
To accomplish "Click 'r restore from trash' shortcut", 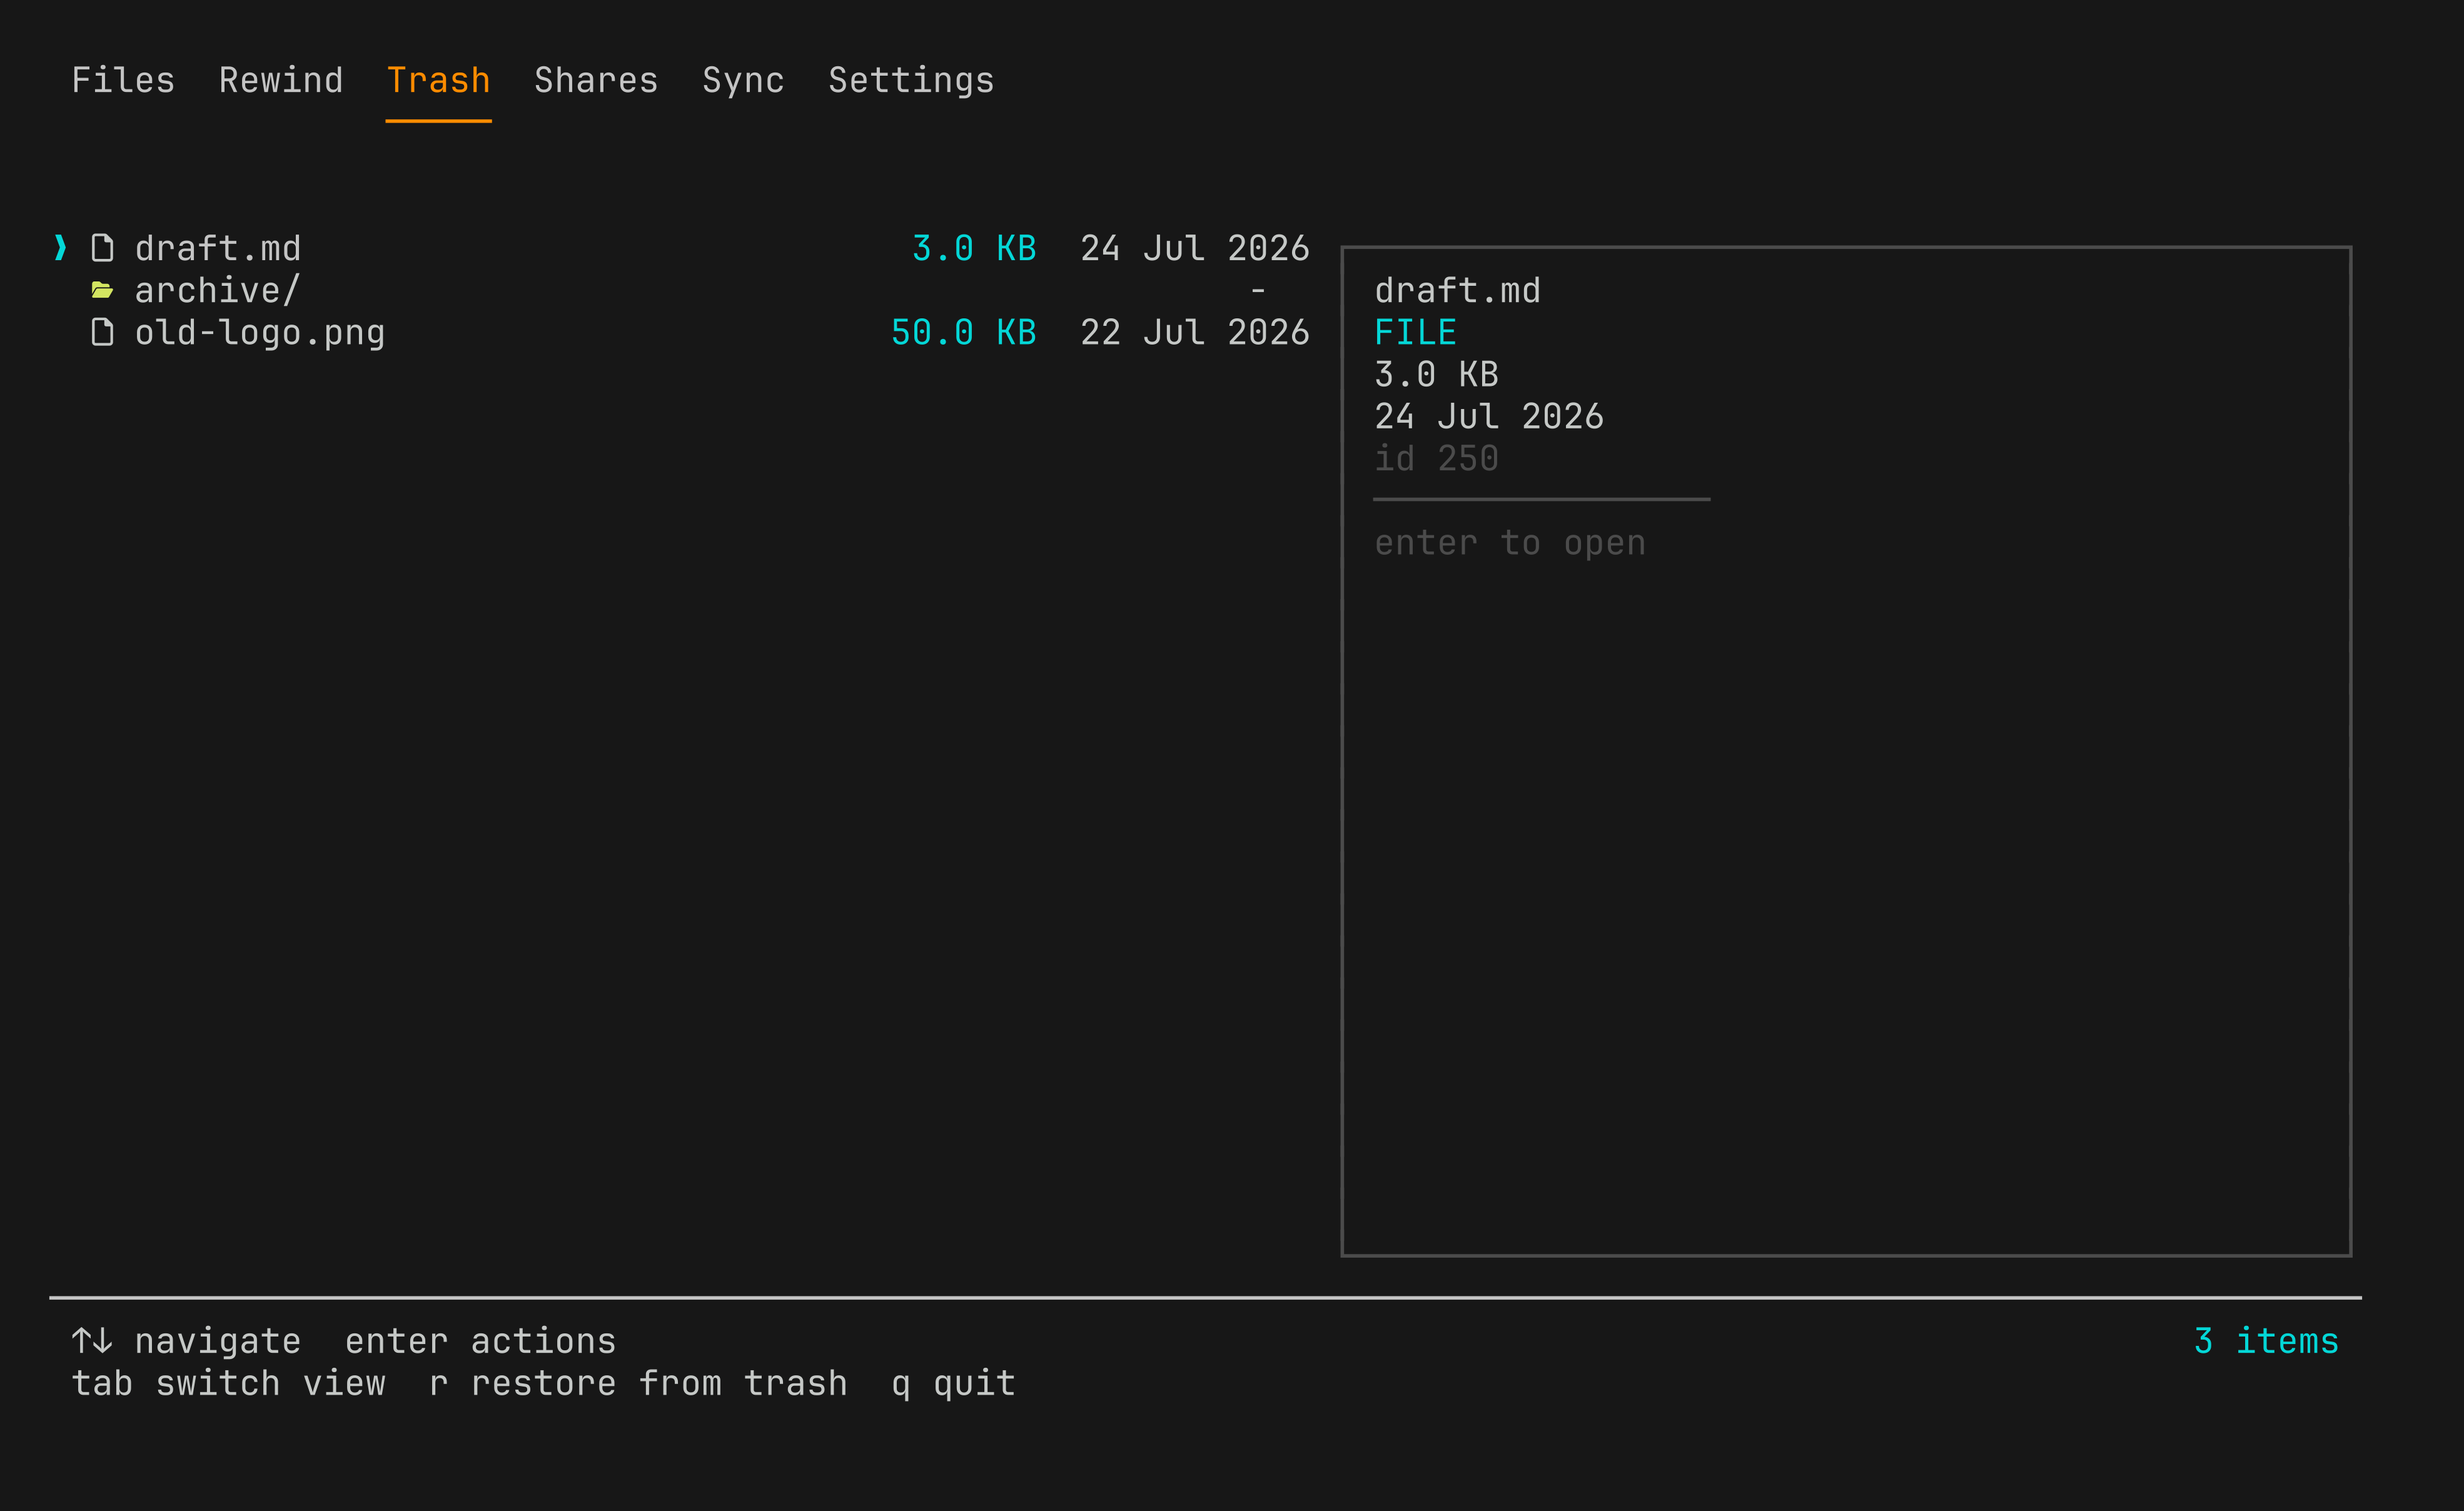I will 638,1383.
